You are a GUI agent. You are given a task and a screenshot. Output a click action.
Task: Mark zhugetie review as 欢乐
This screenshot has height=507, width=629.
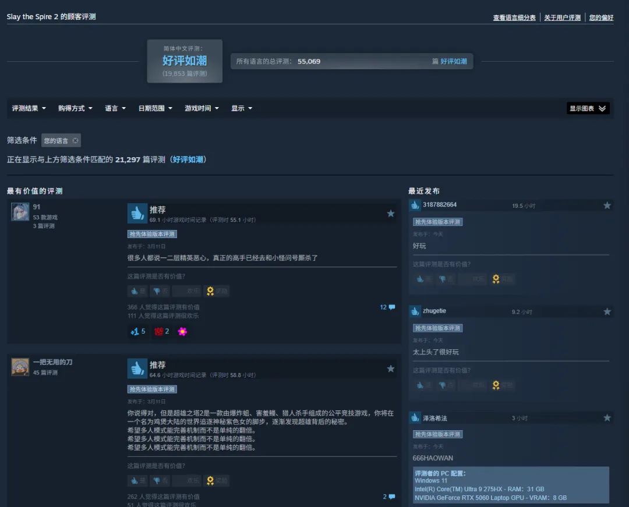pos(473,385)
